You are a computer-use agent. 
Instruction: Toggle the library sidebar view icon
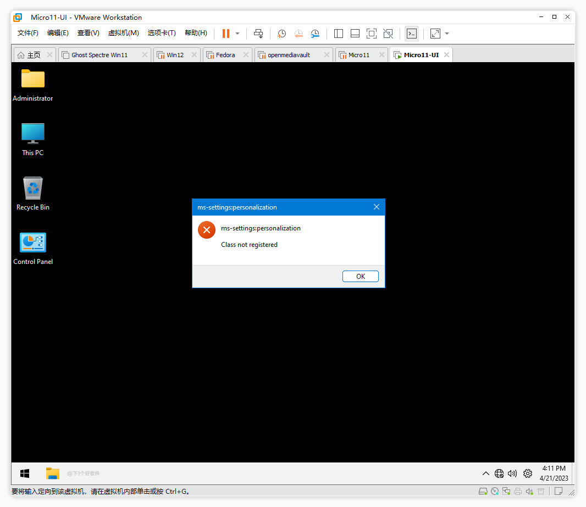(339, 34)
